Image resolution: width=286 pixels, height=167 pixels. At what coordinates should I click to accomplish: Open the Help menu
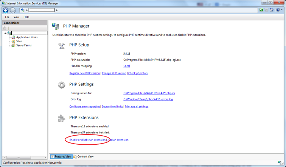coord(26,17)
